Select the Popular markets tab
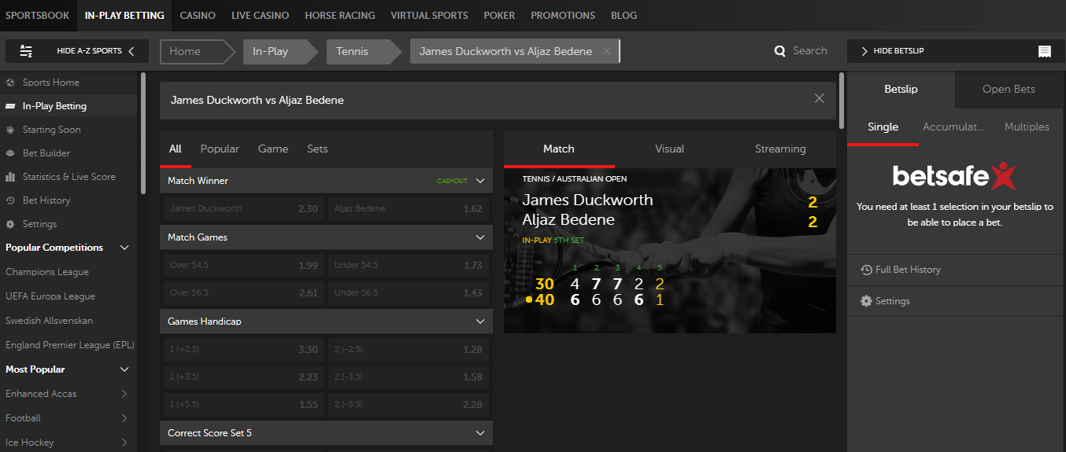 [x=220, y=149]
